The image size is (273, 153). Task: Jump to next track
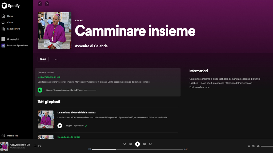pyautogui.click(x=144, y=144)
